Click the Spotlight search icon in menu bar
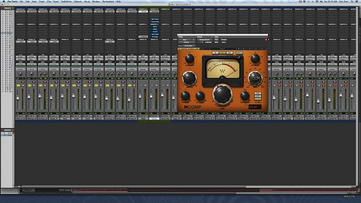Viewport: 361px width, 203px height. point(352,1)
